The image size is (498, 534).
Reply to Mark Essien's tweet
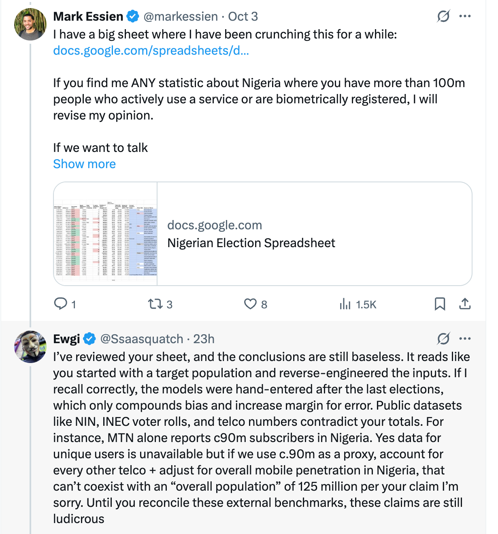click(x=61, y=304)
